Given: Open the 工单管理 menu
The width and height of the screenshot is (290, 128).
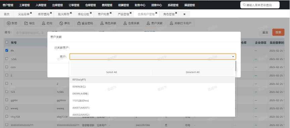Looking at the screenshot, I should click(x=25, y=5).
